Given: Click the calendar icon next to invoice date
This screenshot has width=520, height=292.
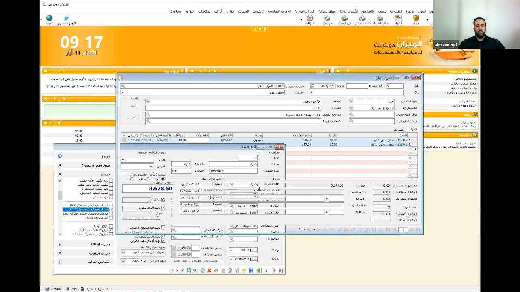Looking at the screenshot, I should tap(312, 86).
